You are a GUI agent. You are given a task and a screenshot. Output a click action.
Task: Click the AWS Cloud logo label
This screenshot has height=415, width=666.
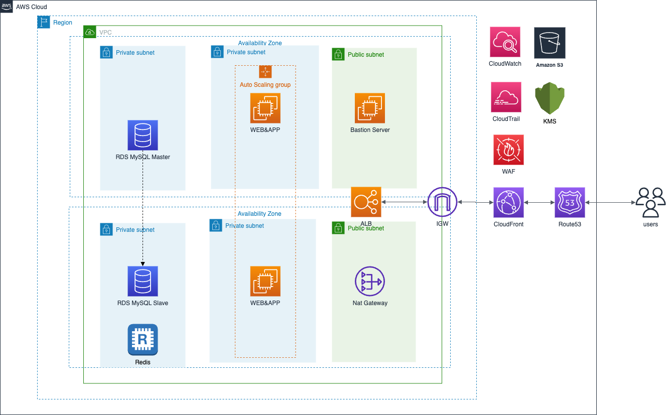(x=7, y=7)
